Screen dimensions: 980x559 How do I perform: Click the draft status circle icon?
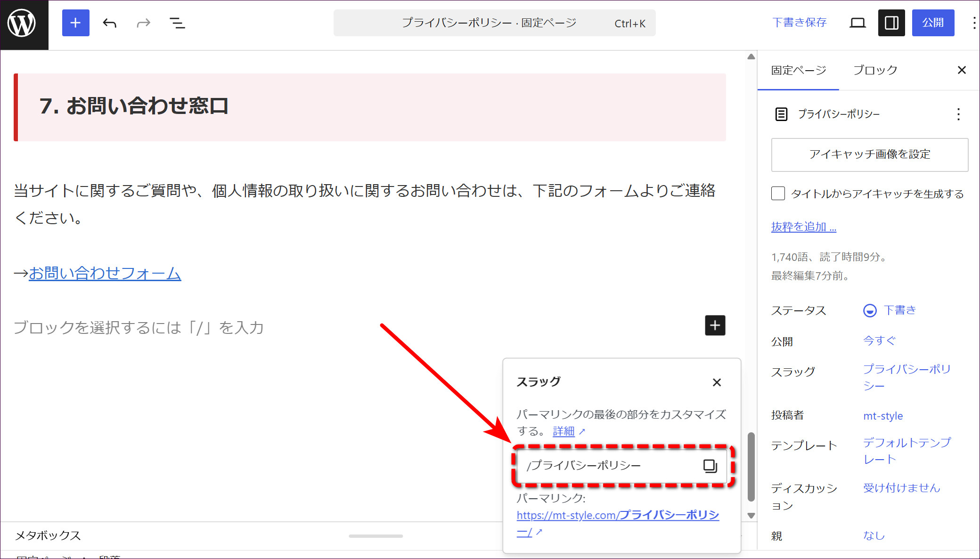coord(870,310)
